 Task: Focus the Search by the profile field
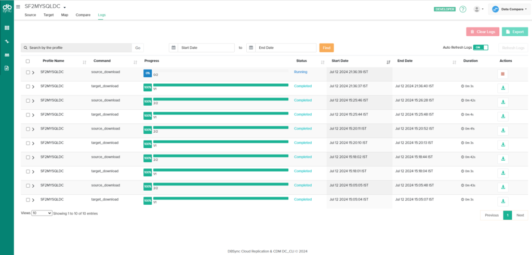click(76, 48)
